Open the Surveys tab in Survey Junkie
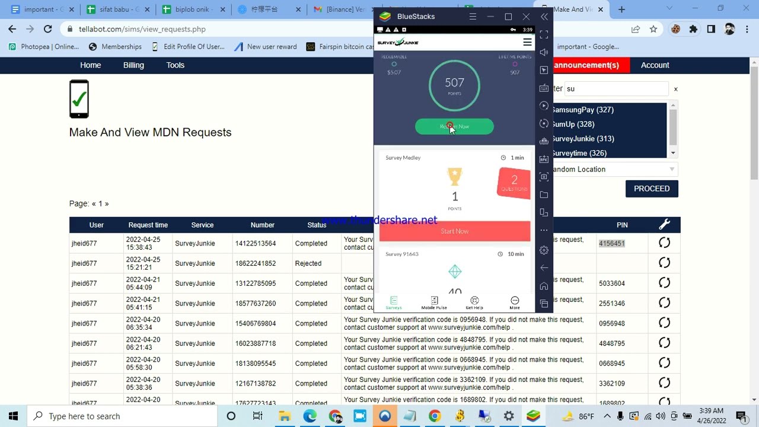759x427 pixels. 394,303
